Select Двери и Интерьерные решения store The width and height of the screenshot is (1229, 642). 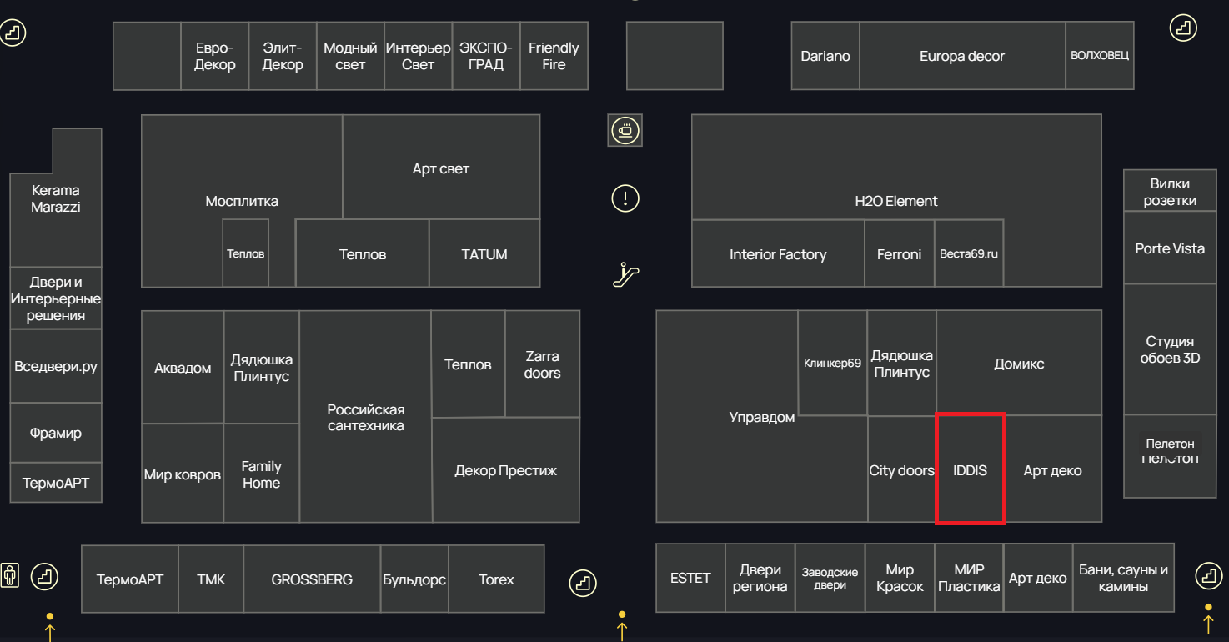[x=56, y=298]
